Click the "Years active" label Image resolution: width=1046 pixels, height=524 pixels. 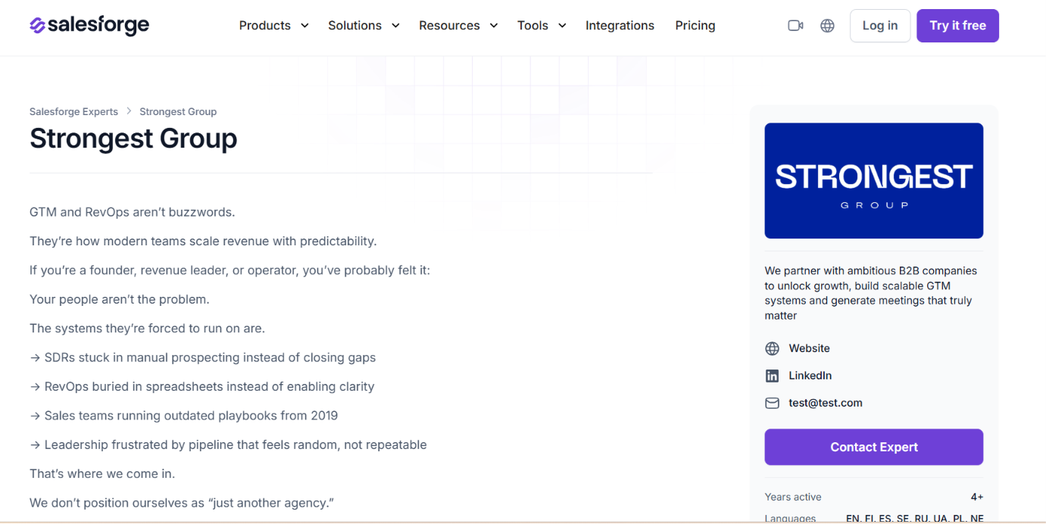click(793, 497)
